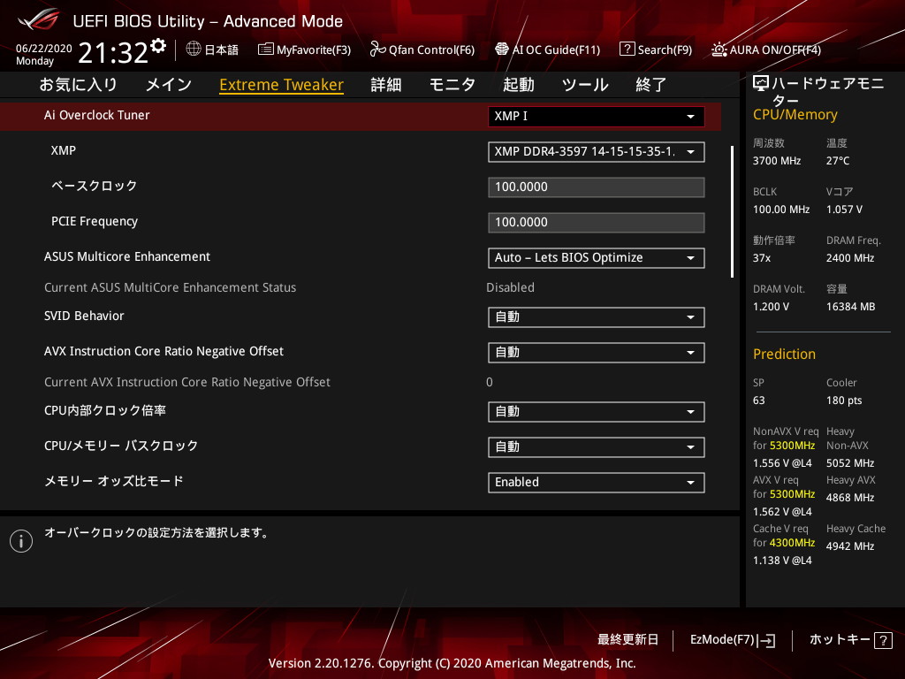Screen dimensions: 905x679
Task: Click the PCIE Frequency value field
Action: (597, 222)
